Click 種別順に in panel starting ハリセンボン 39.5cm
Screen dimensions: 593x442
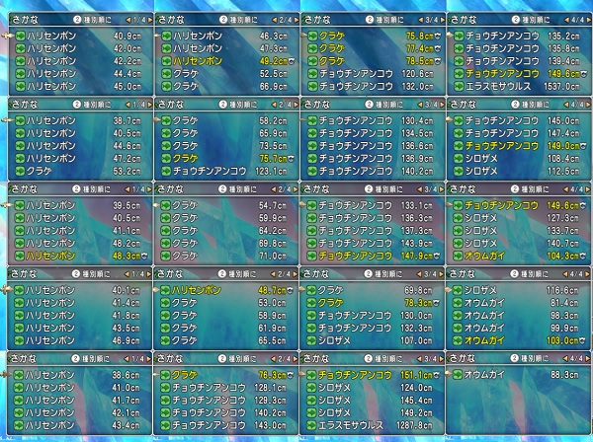(x=96, y=189)
